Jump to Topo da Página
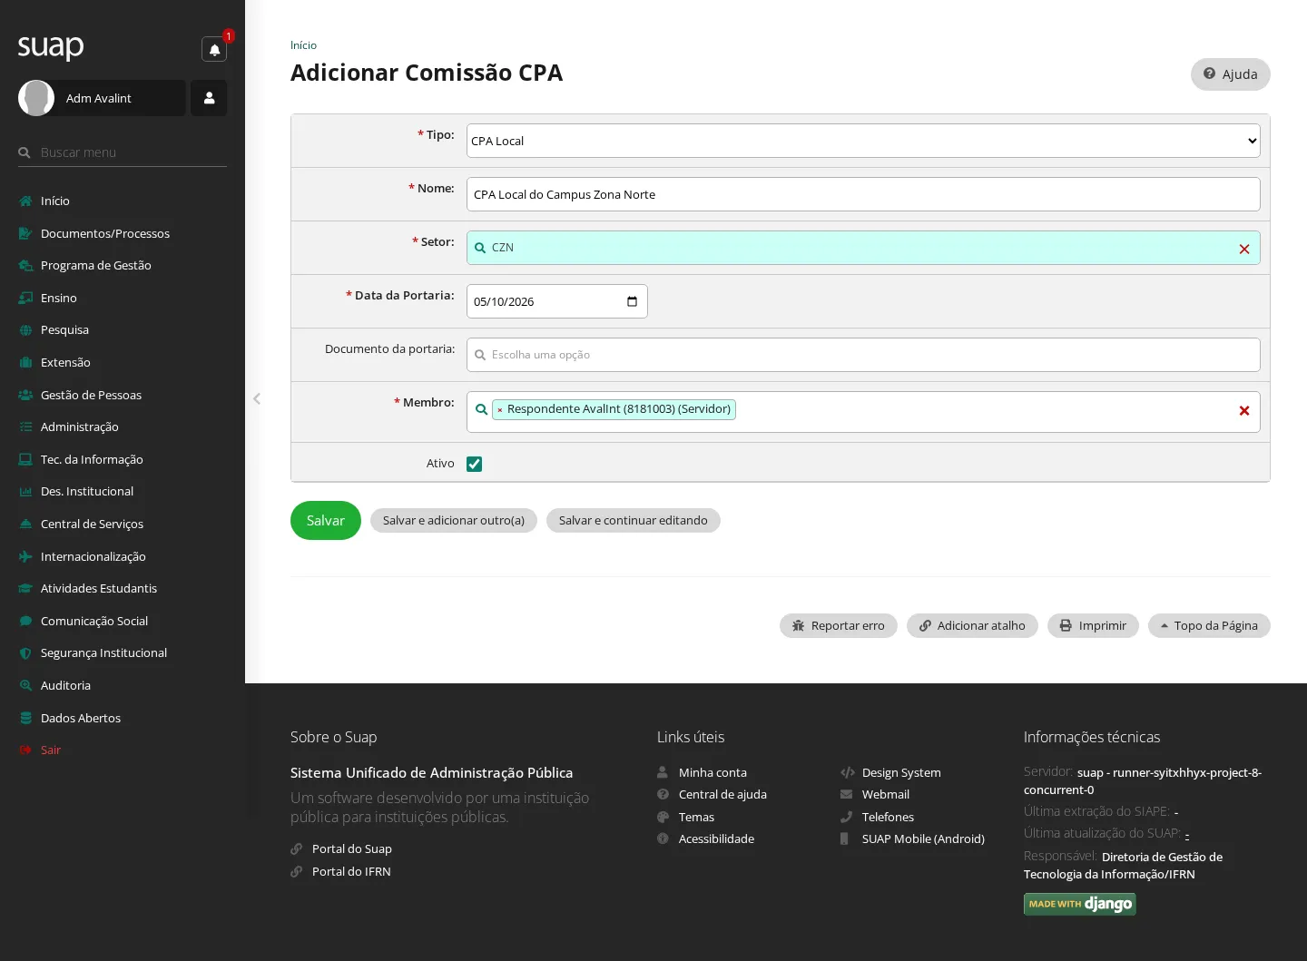 click(1209, 626)
